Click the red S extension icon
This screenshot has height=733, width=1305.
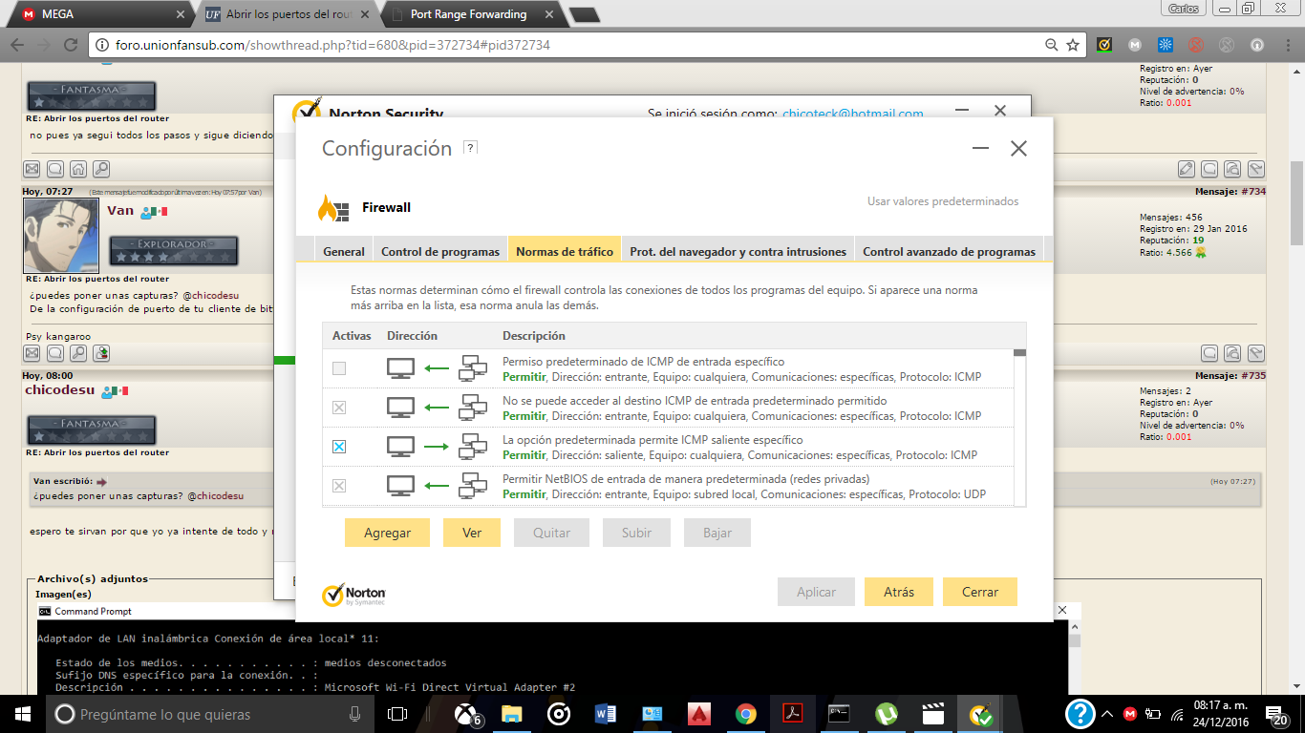point(1196,45)
